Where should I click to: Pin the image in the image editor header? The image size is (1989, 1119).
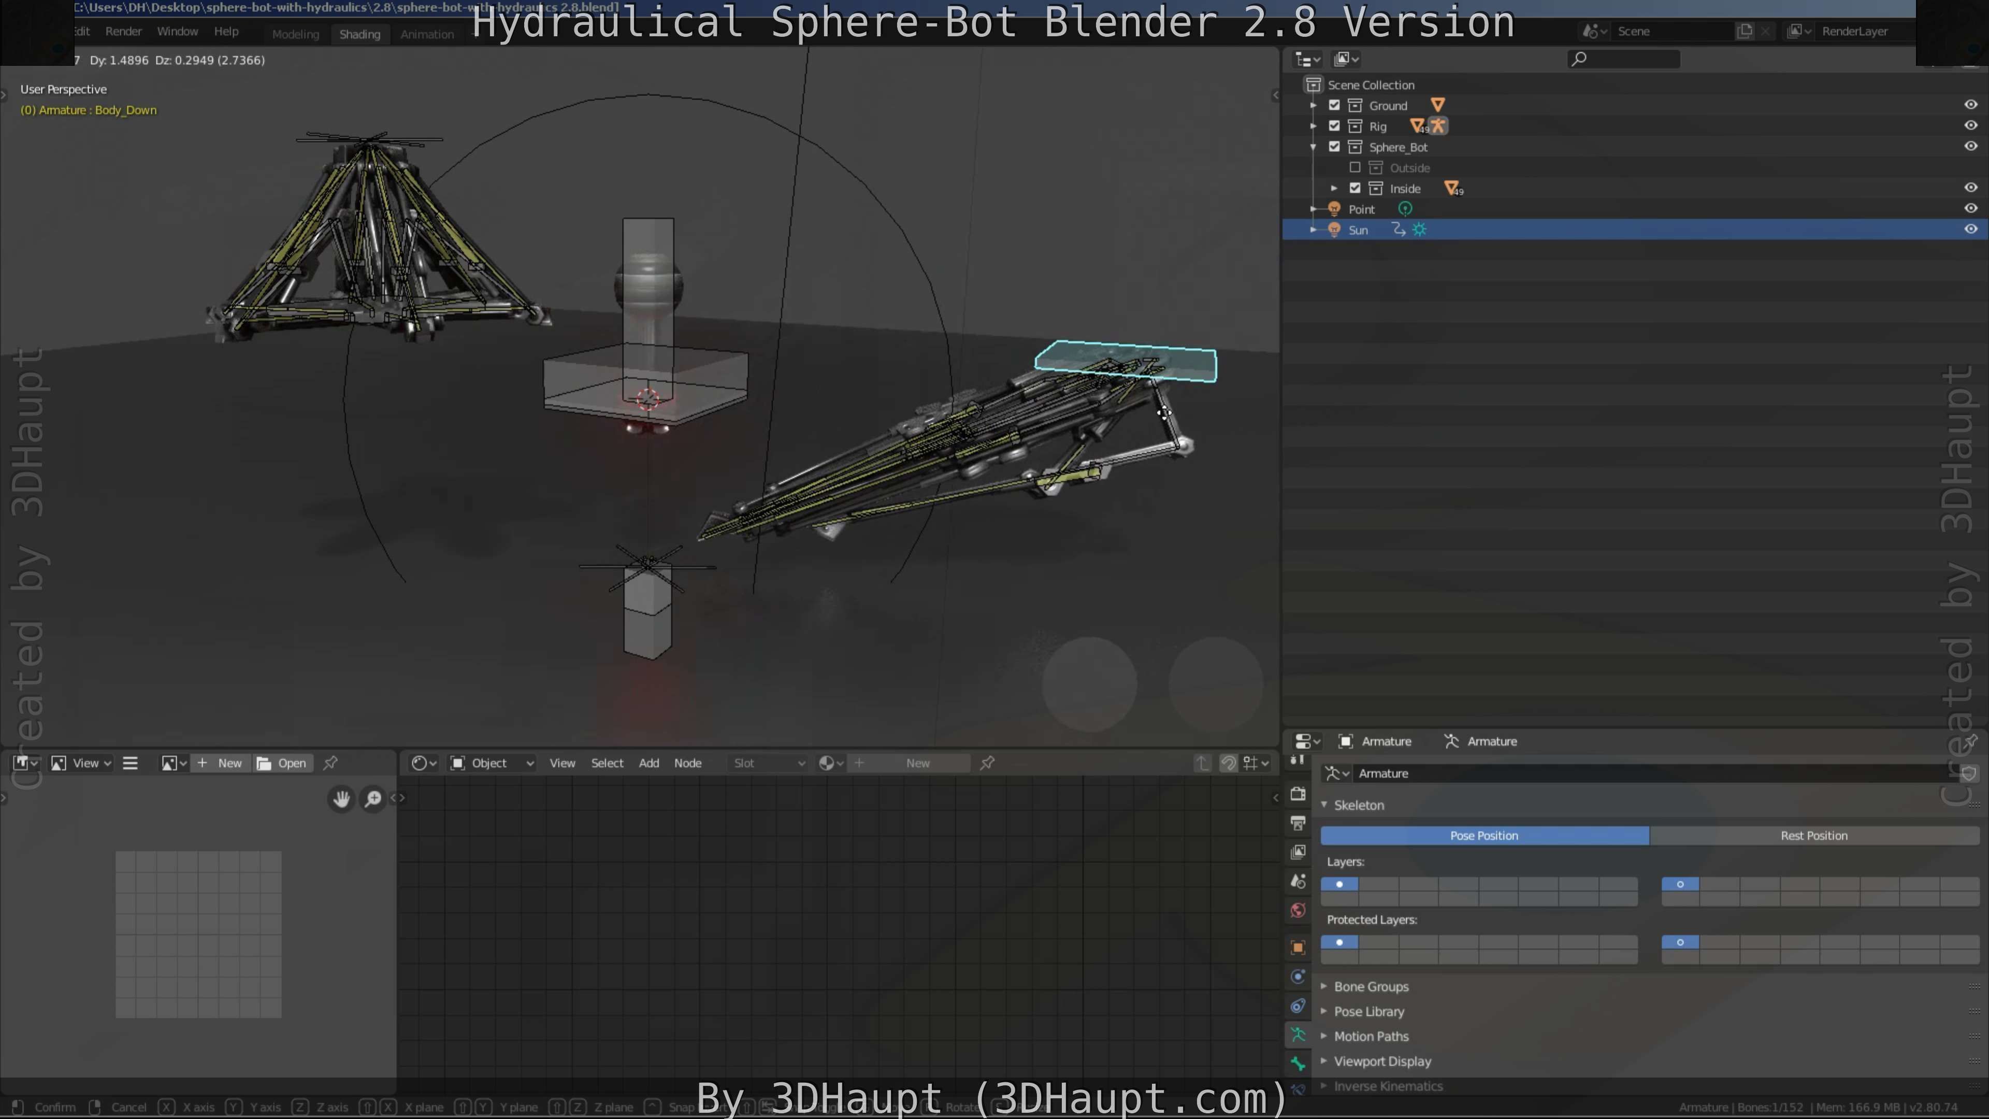pos(330,763)
